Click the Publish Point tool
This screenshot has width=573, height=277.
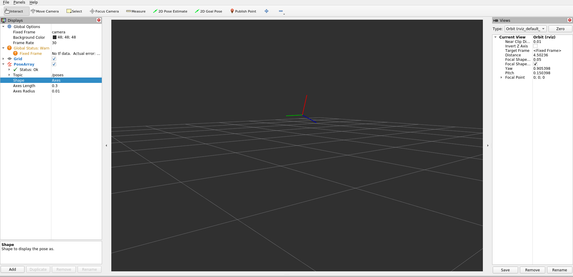[x=243, y=11]
